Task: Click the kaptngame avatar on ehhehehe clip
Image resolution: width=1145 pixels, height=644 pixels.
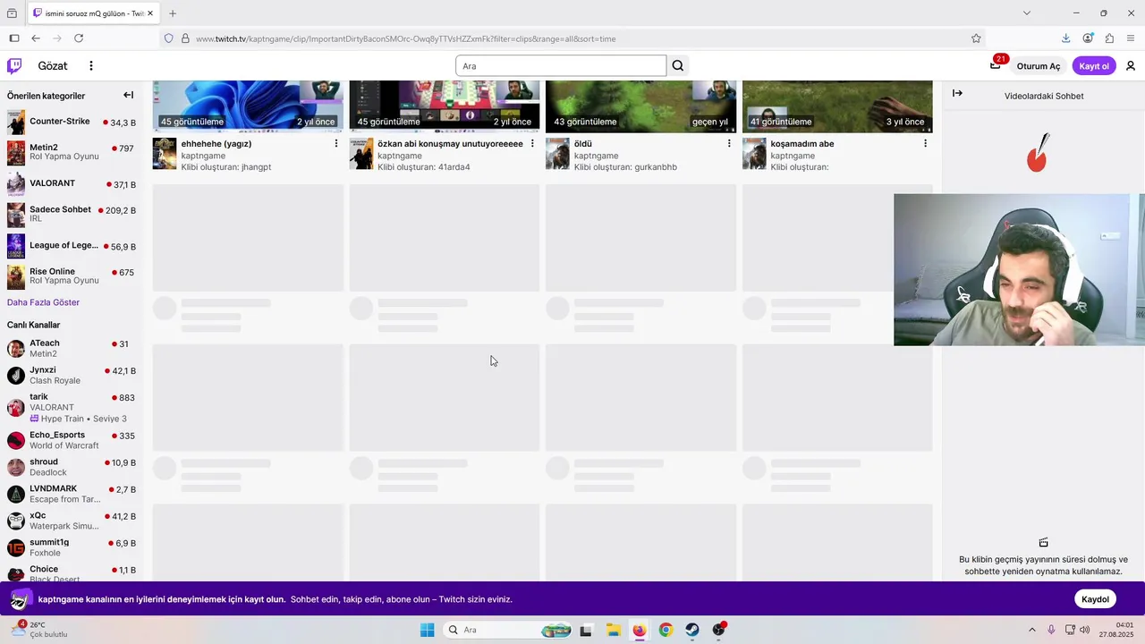Action: click(x=165, y=153)
